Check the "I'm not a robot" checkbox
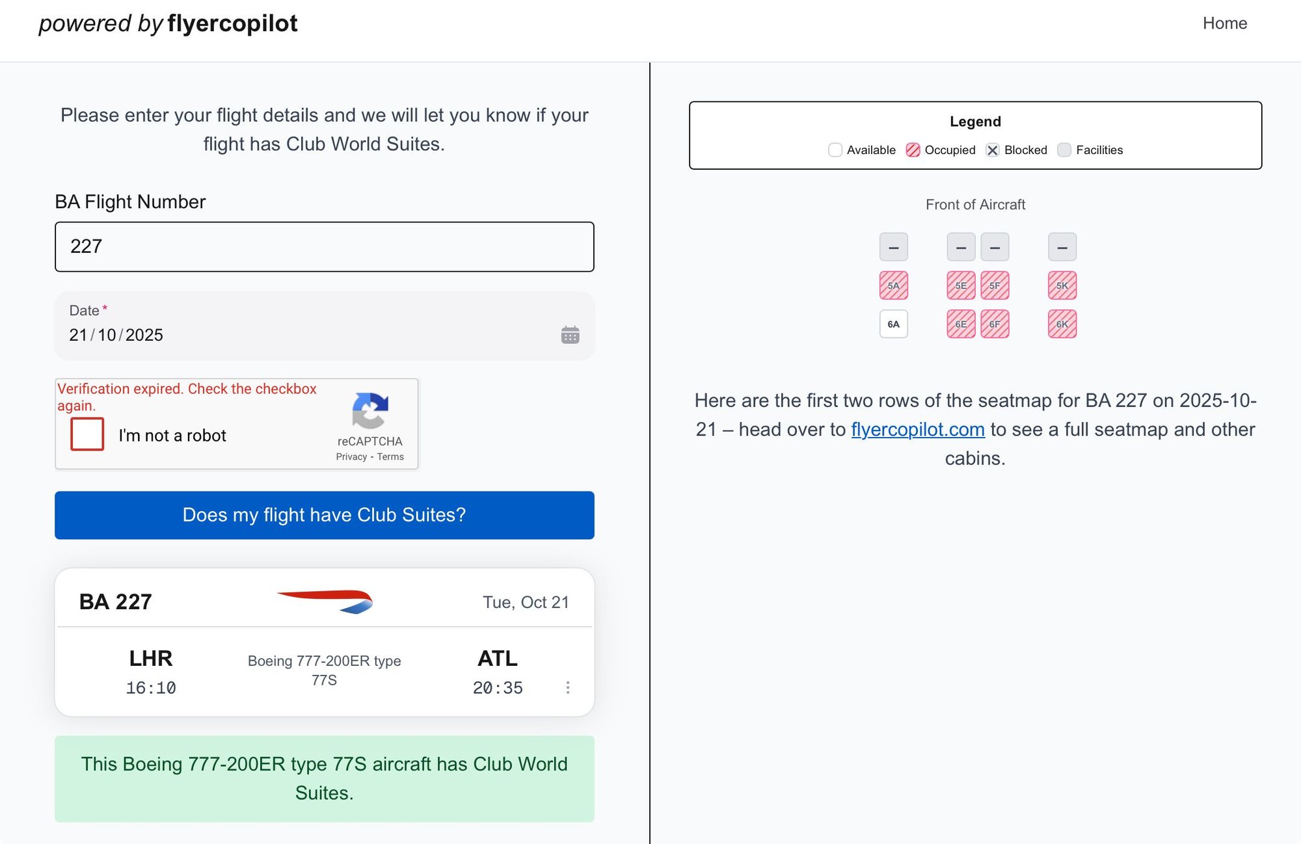Image resolution: width=1301 pixels, height=844 pixels. pos(87,434)
